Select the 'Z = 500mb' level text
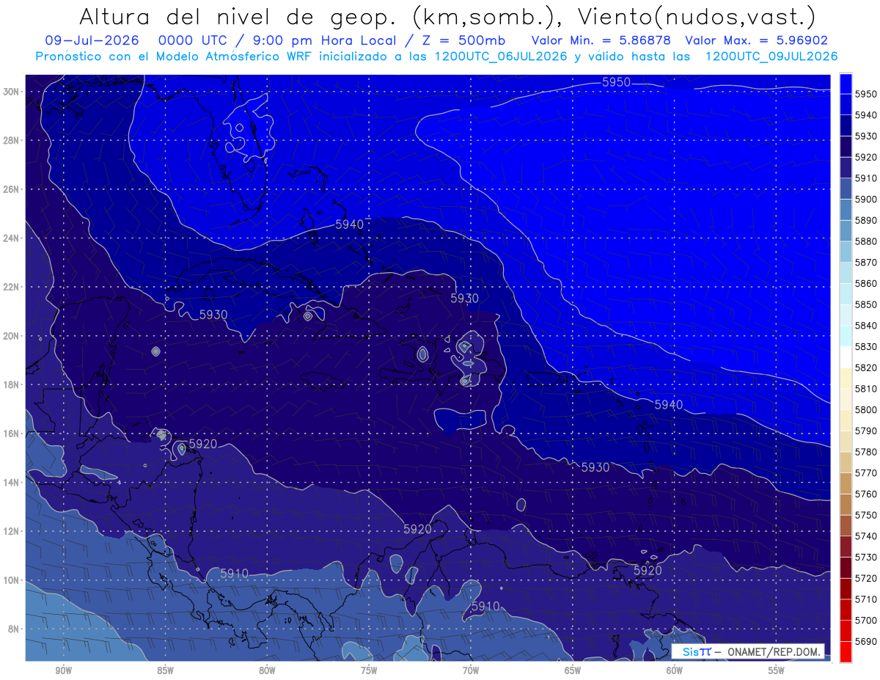The height and width of the screenshot is (680, 880). click(x=463, y=40)
